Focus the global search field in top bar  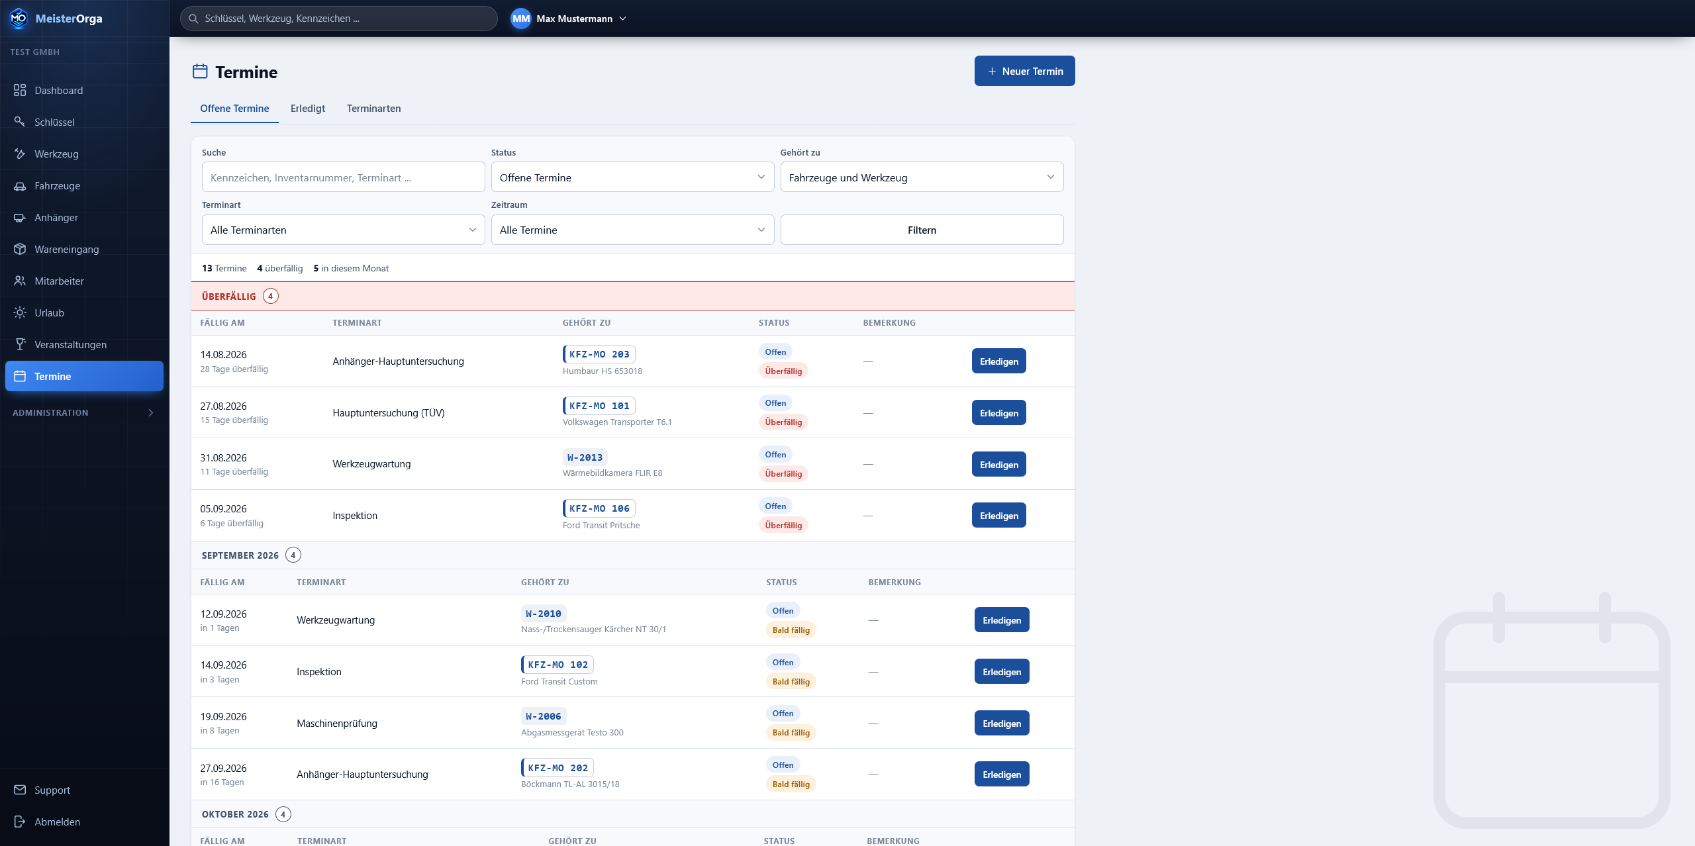click(x=338, y=19)
